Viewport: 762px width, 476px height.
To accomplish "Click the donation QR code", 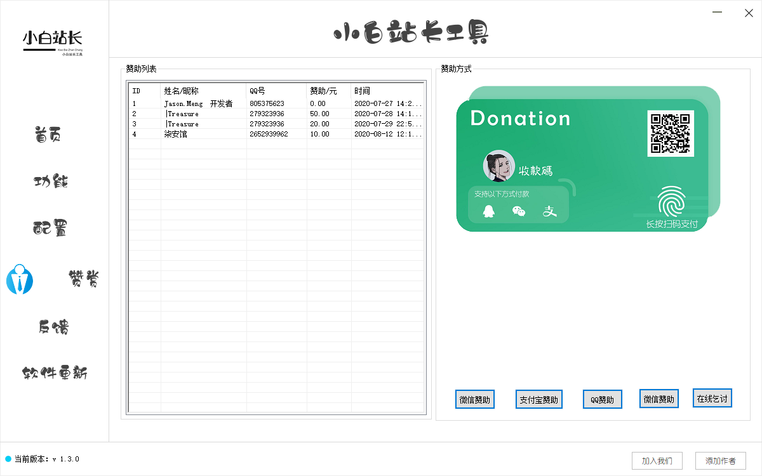I will click(x=671, y=133).
